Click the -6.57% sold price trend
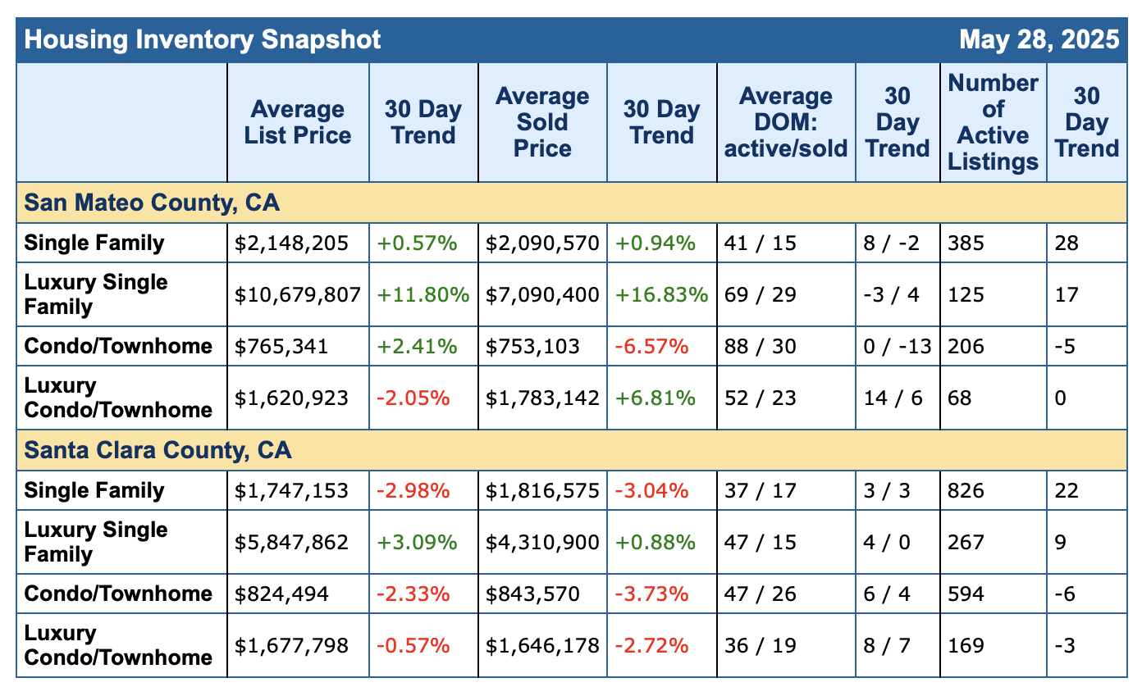Image resolution: width=1142 pixels, height=687 pixels. click(x=651, y=346)
